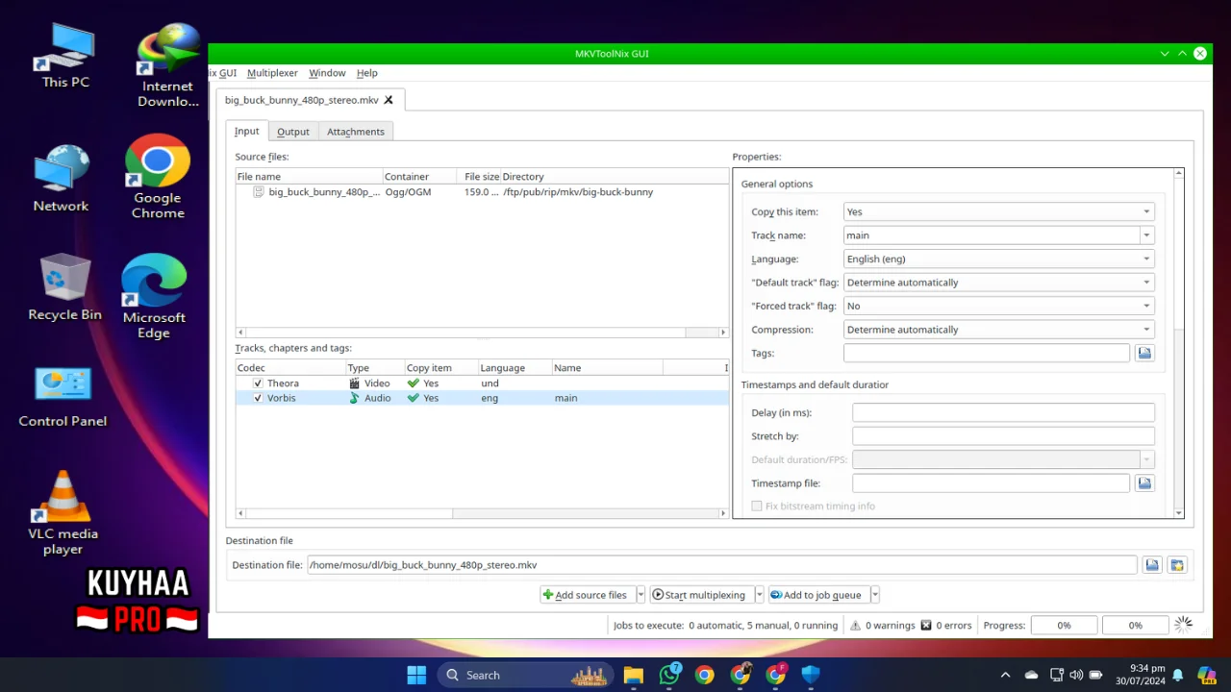Expand the Add to job queue arrow menu
This screenshot has height=692, width=1231.
click(874, 595)
